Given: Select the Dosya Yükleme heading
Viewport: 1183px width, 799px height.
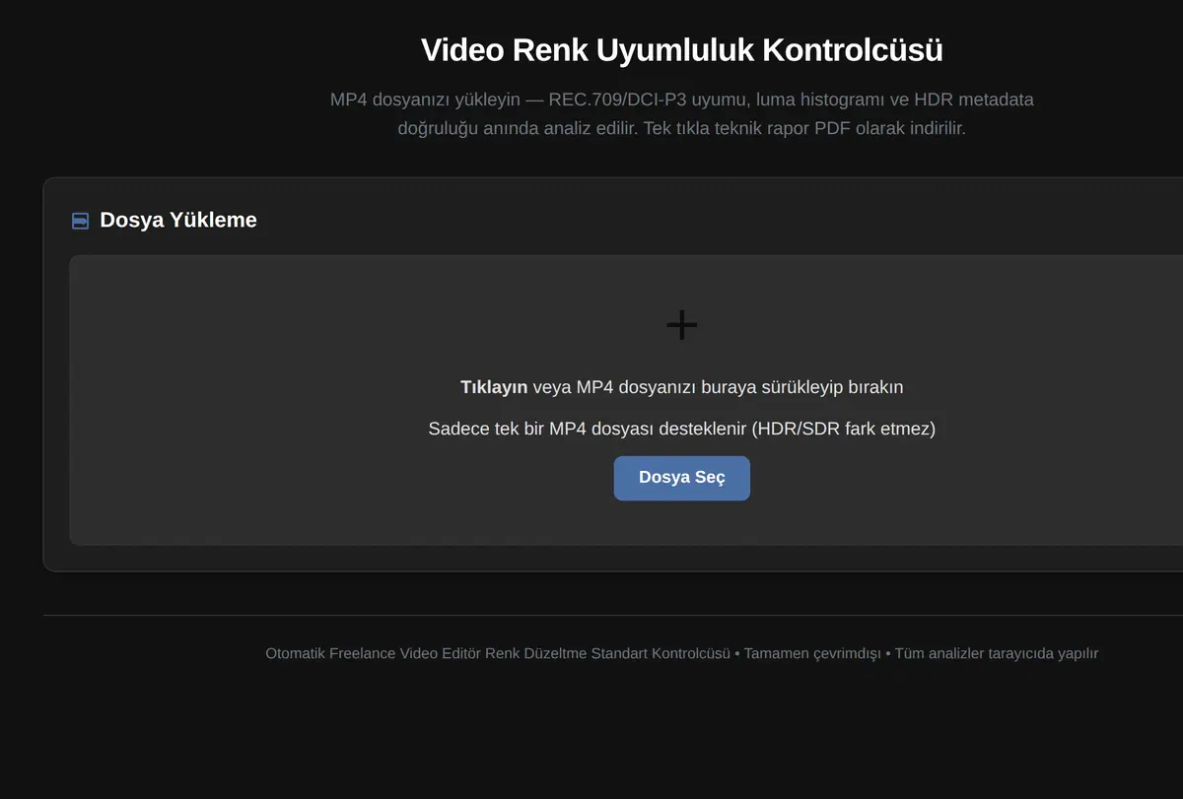Looking at the screenshot, I should (x=178, y=220).
